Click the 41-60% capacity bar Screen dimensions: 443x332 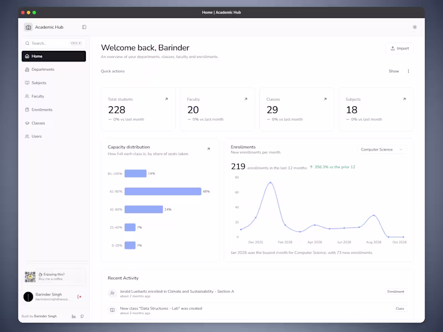tap(144, 209)
